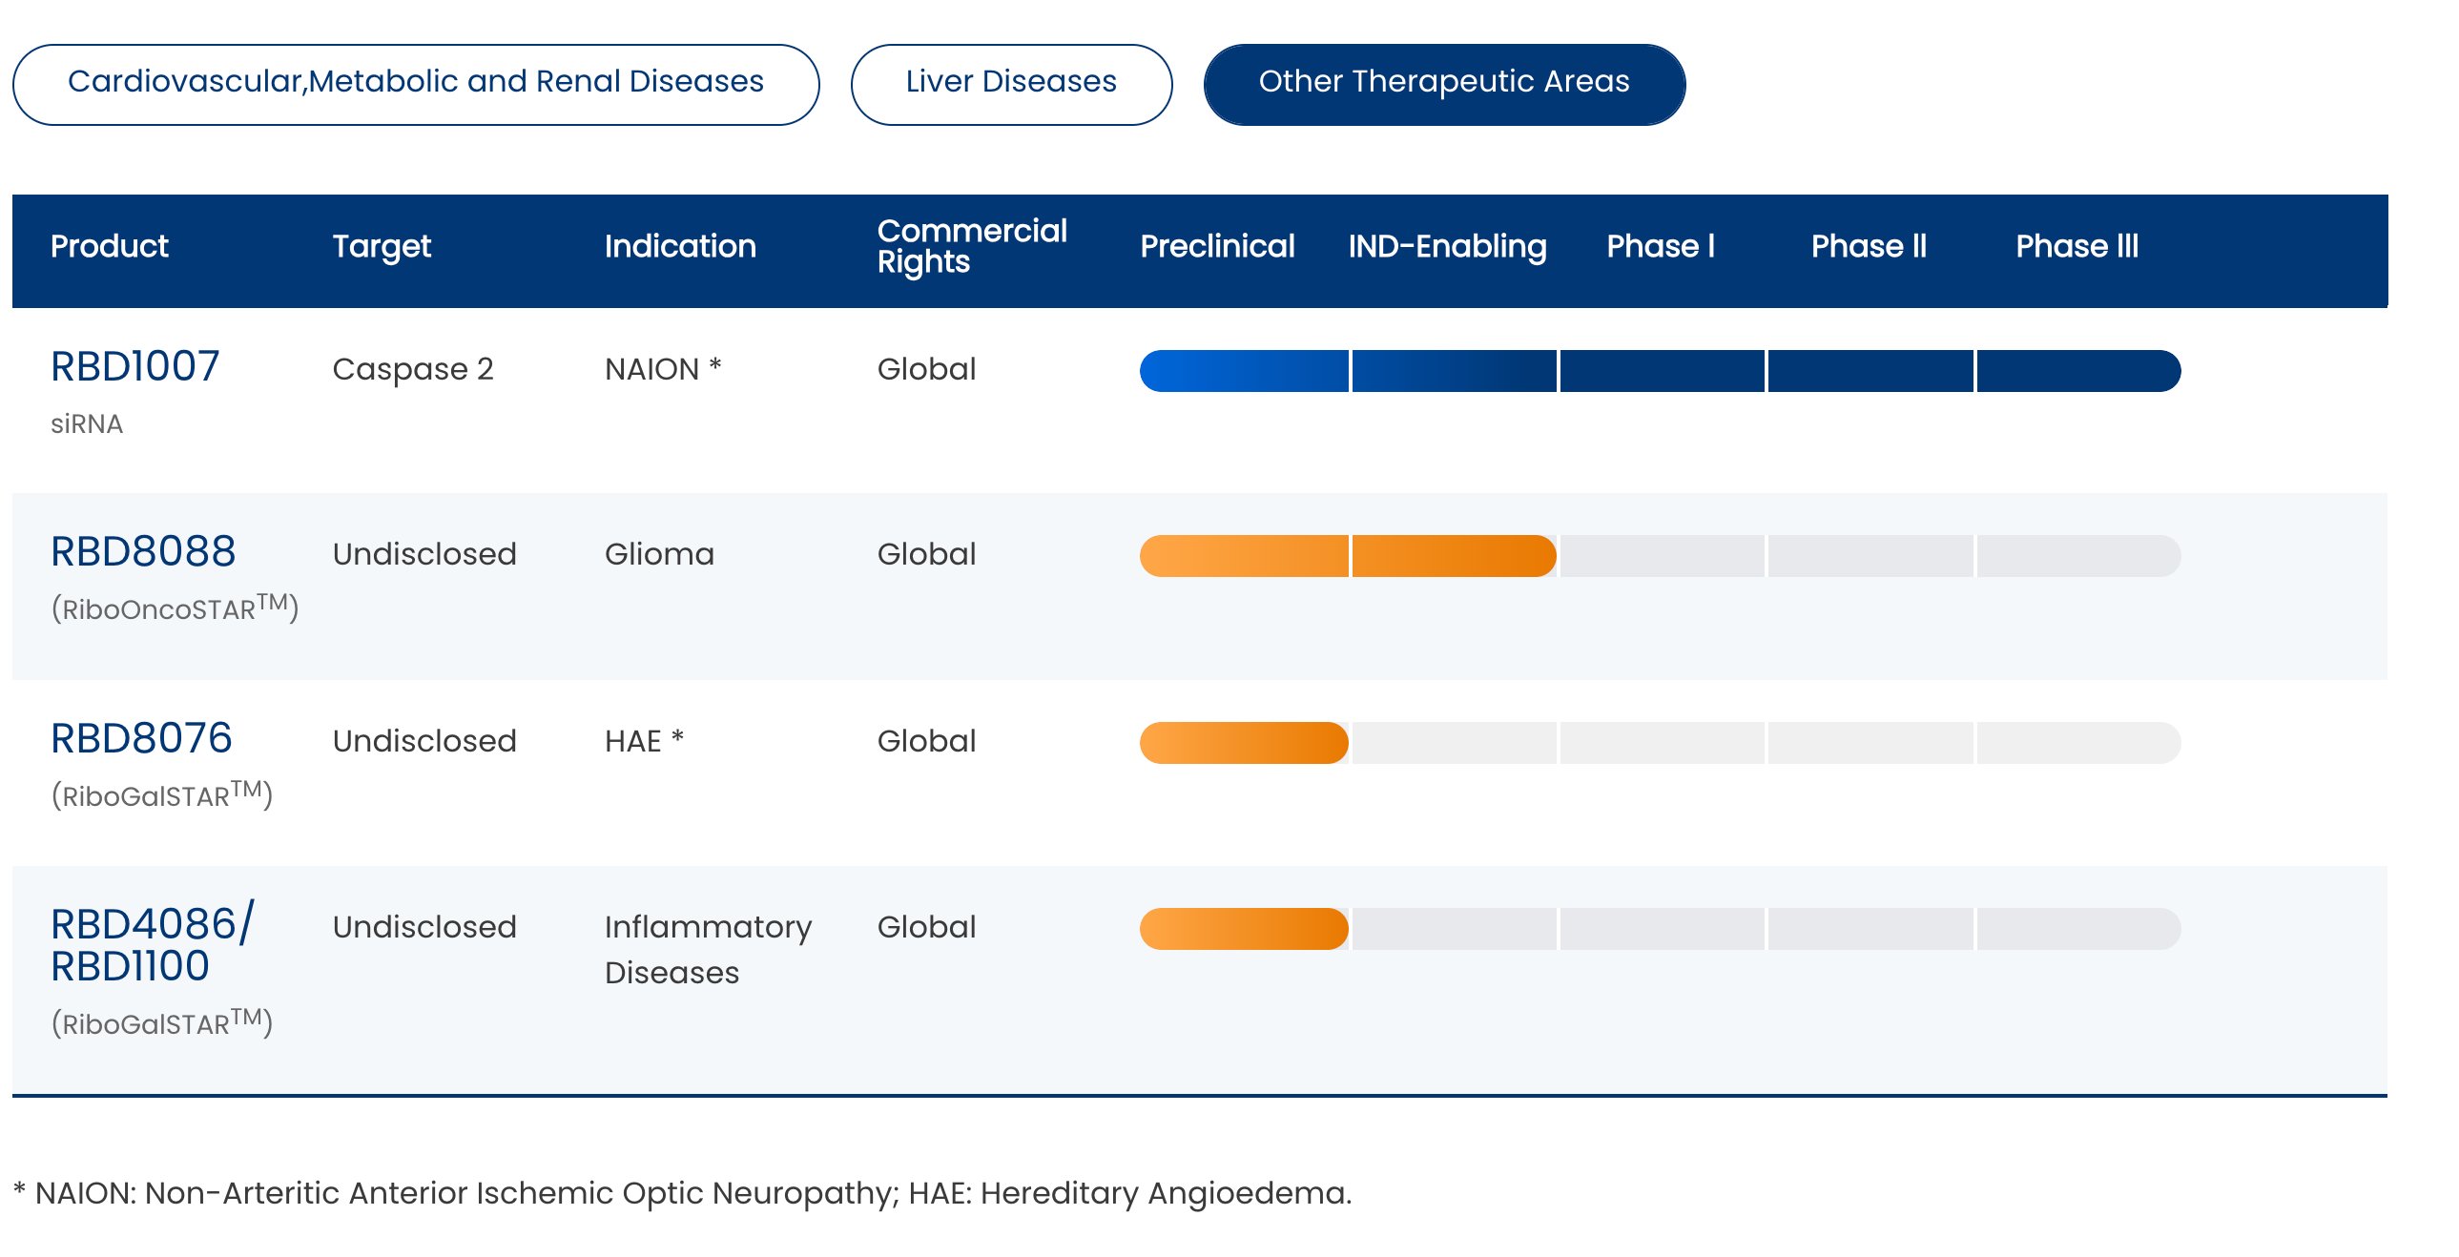Click RBD1007 light-blue Preclinical progress segment
2459x1257 pixels.
1244,370
